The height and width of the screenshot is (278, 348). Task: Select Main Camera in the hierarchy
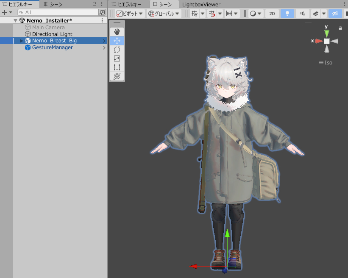(48, 27)
